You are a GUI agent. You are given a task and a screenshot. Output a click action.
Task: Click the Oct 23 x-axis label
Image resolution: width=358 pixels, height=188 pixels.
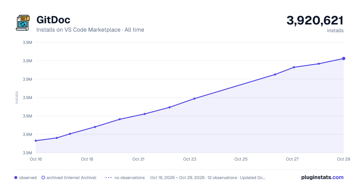pos(190,159)
